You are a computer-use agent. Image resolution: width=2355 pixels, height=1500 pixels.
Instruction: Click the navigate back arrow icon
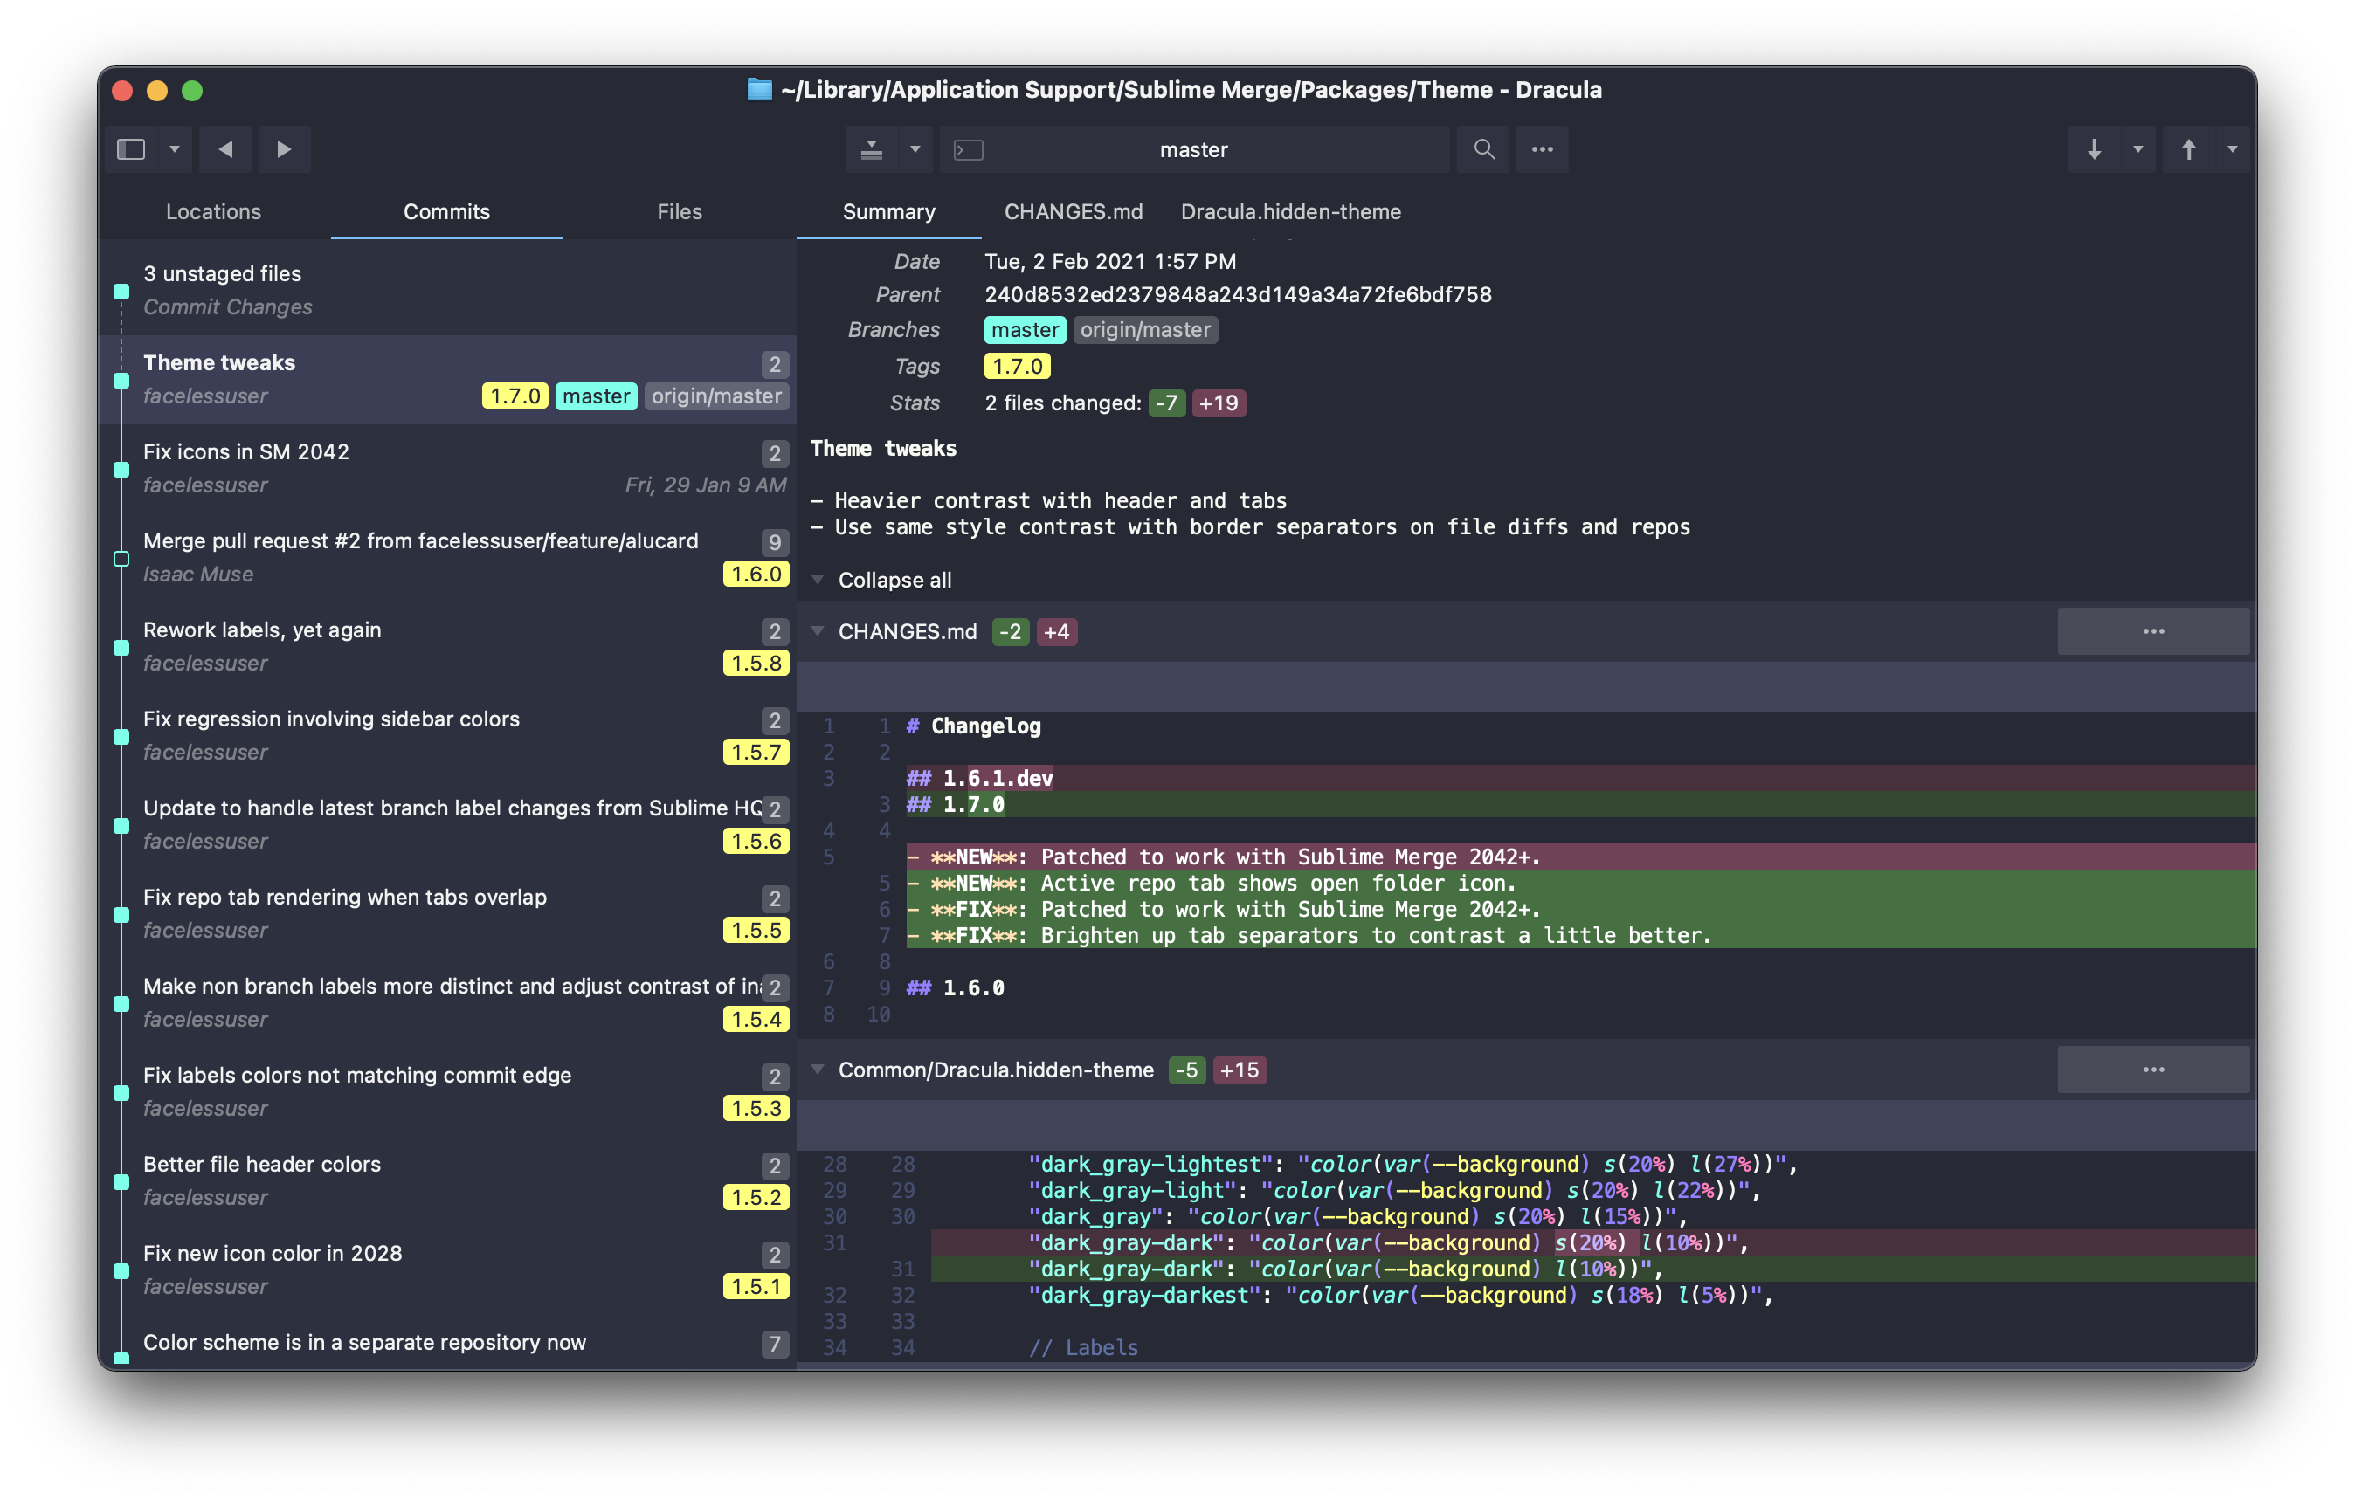tap(224, 149)
